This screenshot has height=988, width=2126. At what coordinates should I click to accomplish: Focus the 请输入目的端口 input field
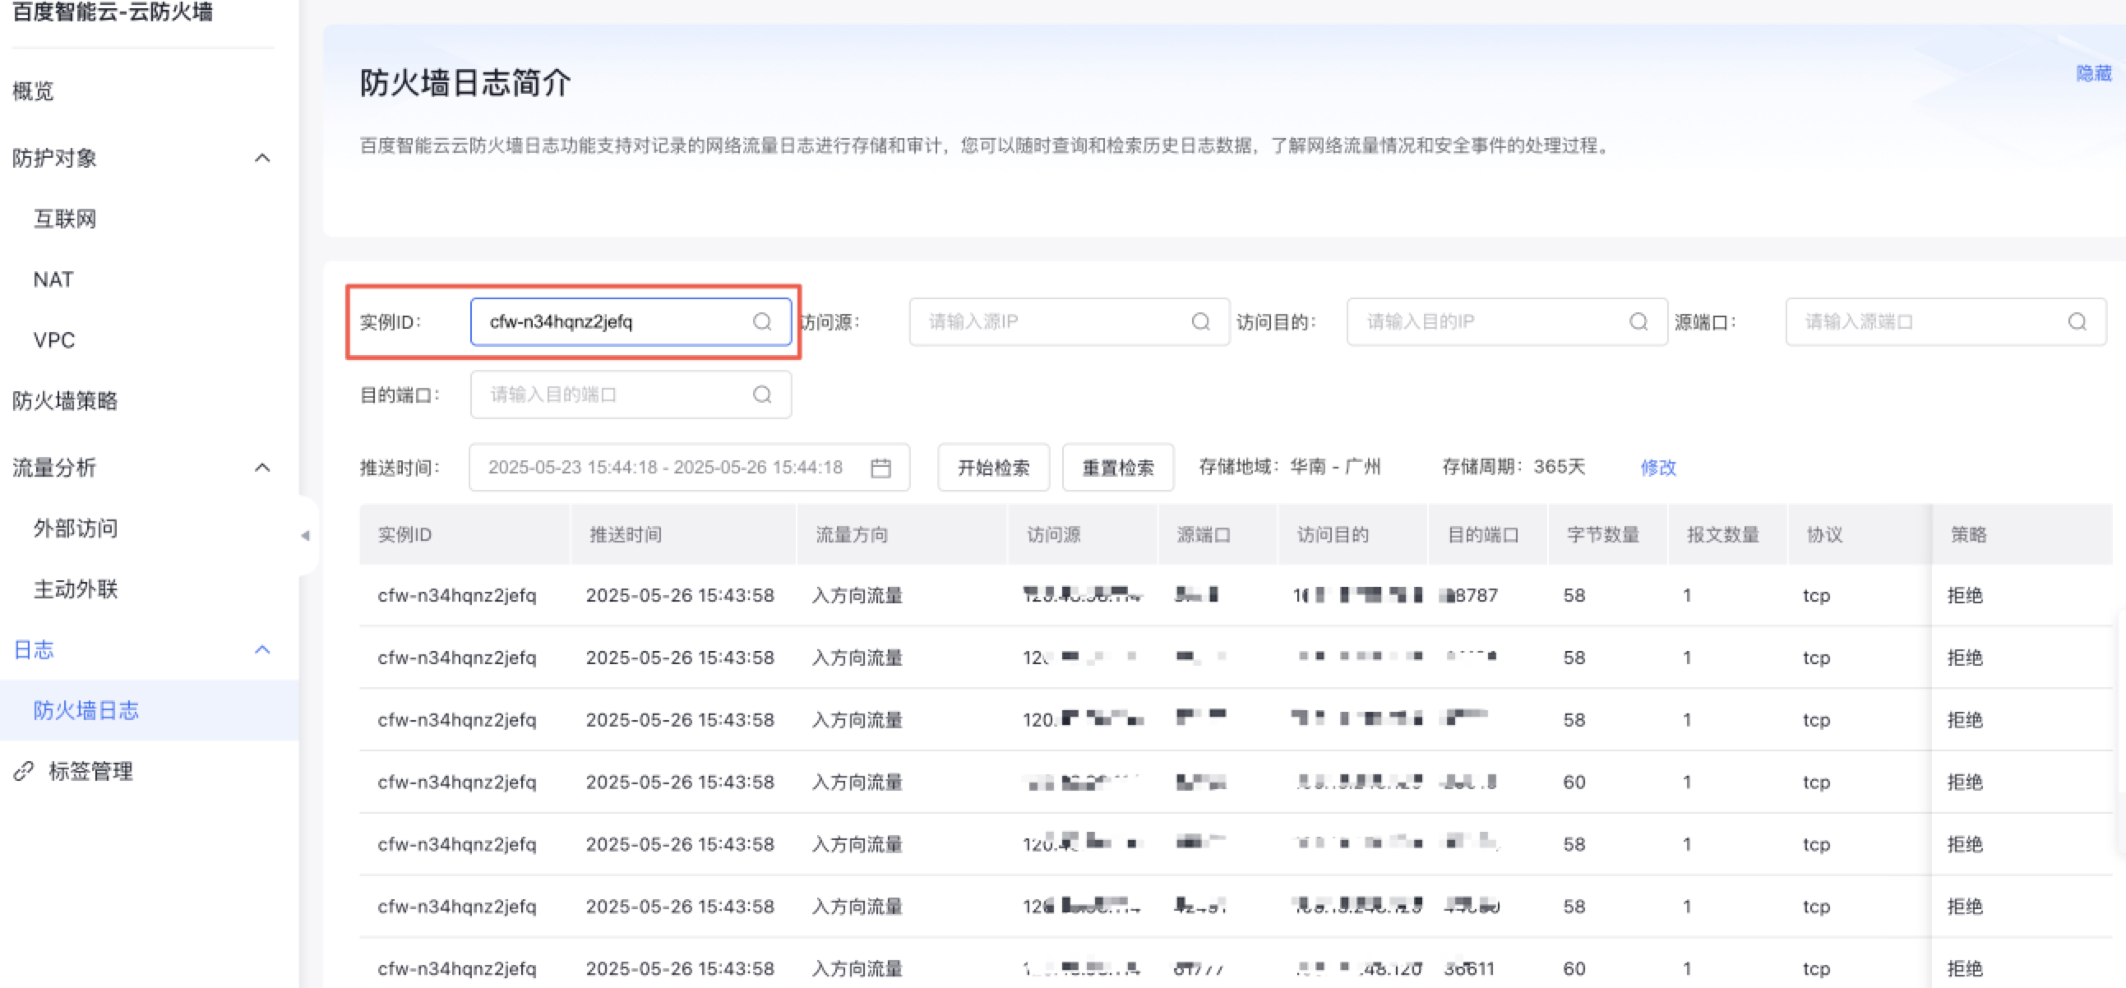point(631,395)
